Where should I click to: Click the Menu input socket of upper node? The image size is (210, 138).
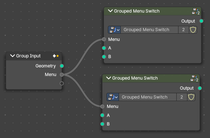(104, 39)
